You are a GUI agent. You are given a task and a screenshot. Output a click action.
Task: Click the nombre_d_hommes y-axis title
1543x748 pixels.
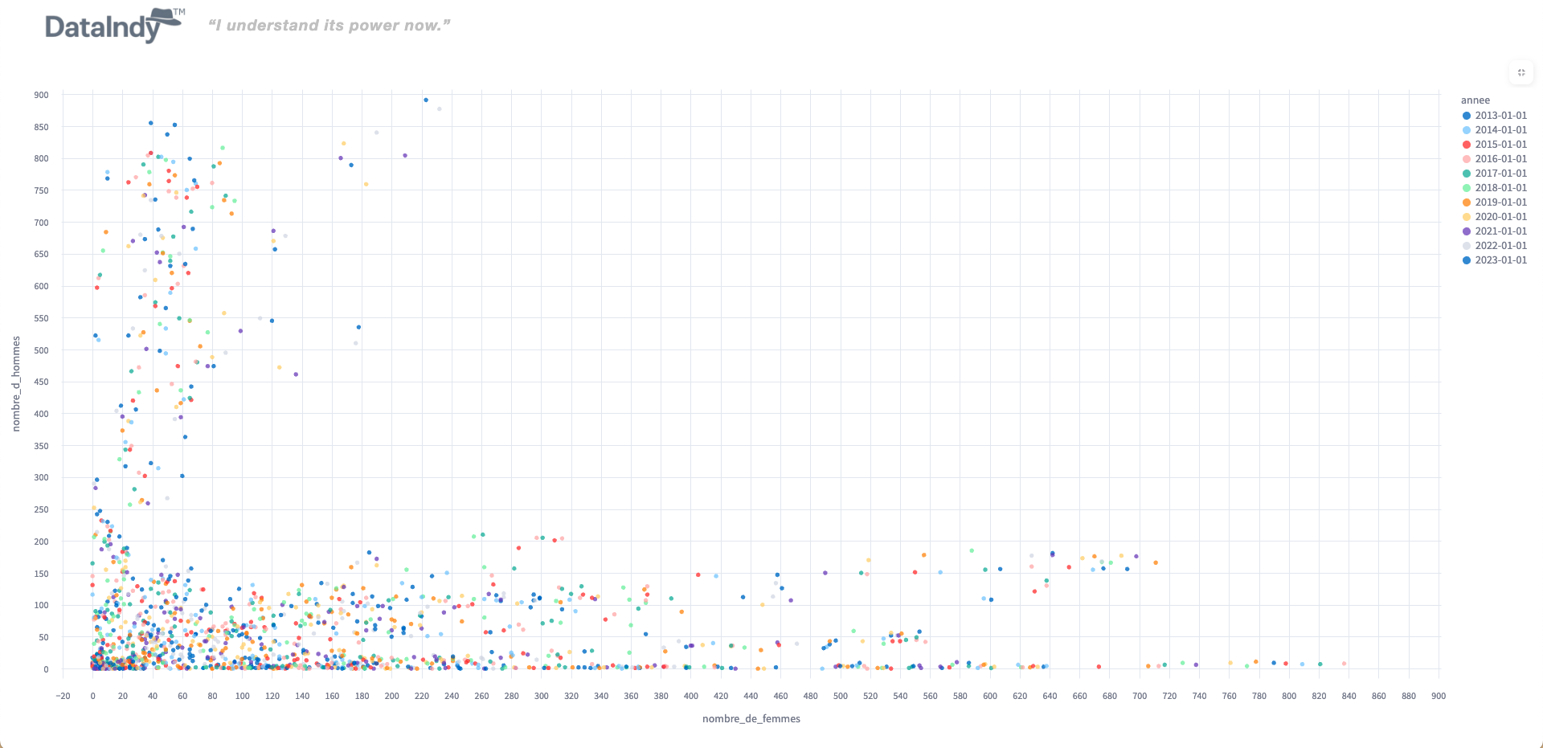coord(16,384)
